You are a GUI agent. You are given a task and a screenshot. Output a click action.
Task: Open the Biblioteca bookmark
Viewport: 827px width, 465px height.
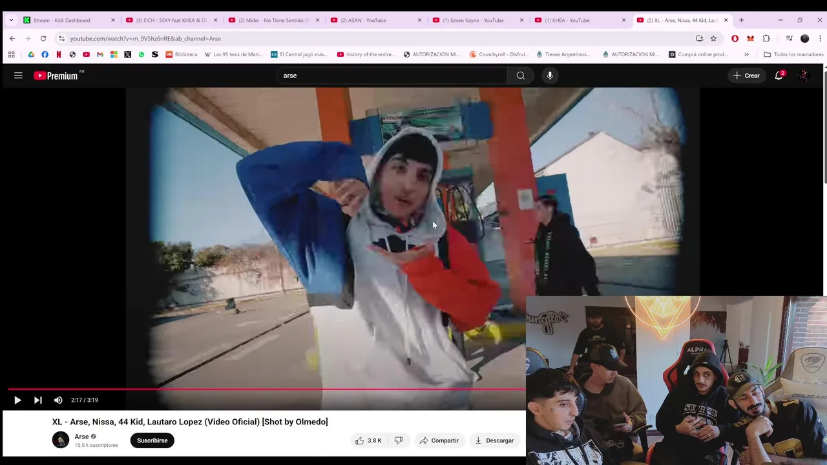182,54
